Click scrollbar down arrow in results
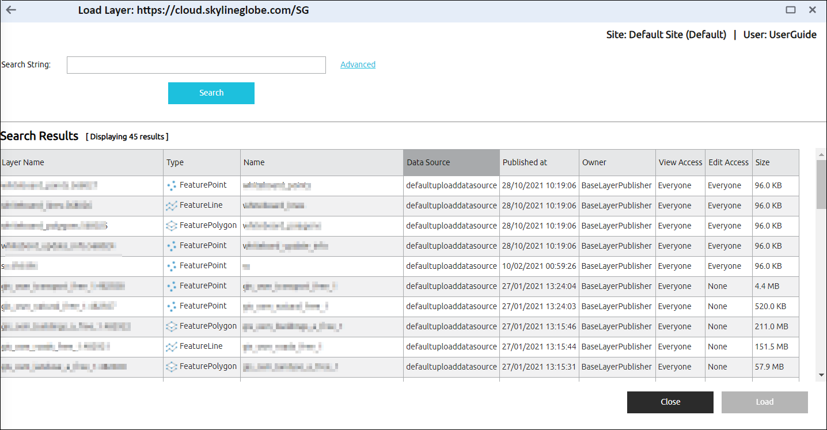The width and height of the screenshot is (827, 430). pyautogui.click(x=822, y=375)
